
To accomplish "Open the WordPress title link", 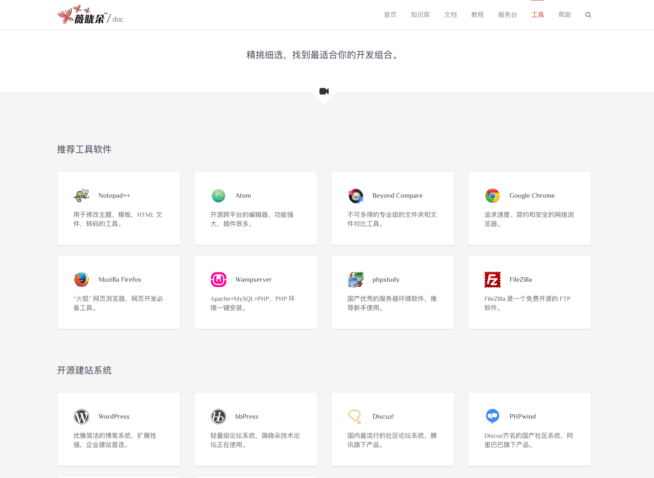I will [x=114, y=416].
